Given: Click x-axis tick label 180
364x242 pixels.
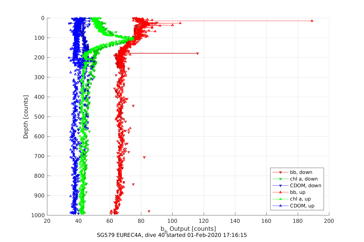Looking at the screenshot, I should (298, 221).
